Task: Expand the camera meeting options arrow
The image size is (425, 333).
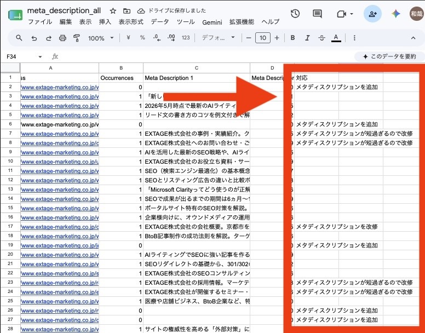Action: [x=352, y=14]
